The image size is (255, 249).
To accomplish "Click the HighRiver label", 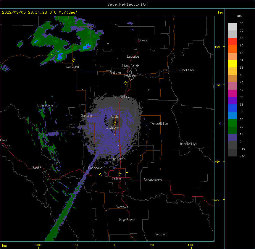I will tap(127, 220).
